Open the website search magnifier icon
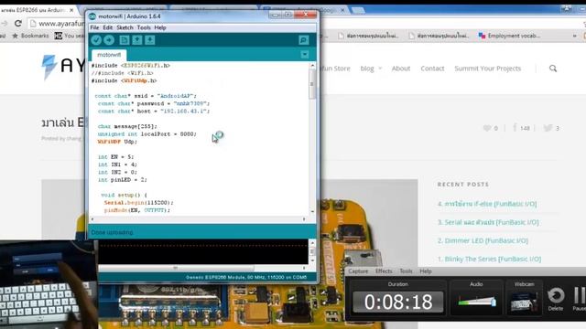The width and height of the screenshot is (586, 329). pos(553,69)
